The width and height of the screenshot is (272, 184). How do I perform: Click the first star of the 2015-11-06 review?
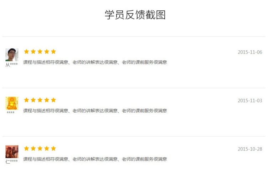(26, 51)
